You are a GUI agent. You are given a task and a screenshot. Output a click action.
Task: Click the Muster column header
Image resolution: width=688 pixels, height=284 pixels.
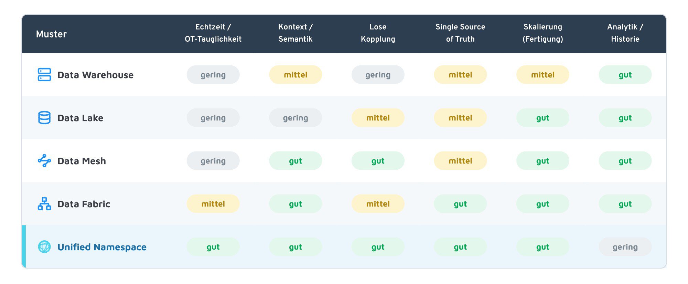pyautogui.click(x=51, y=34)
